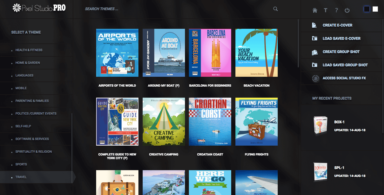
Task: Select Software & Services category
Action: coord(32,139)
